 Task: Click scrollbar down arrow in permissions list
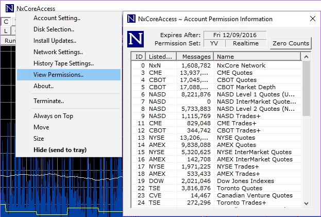coord(306,203)
